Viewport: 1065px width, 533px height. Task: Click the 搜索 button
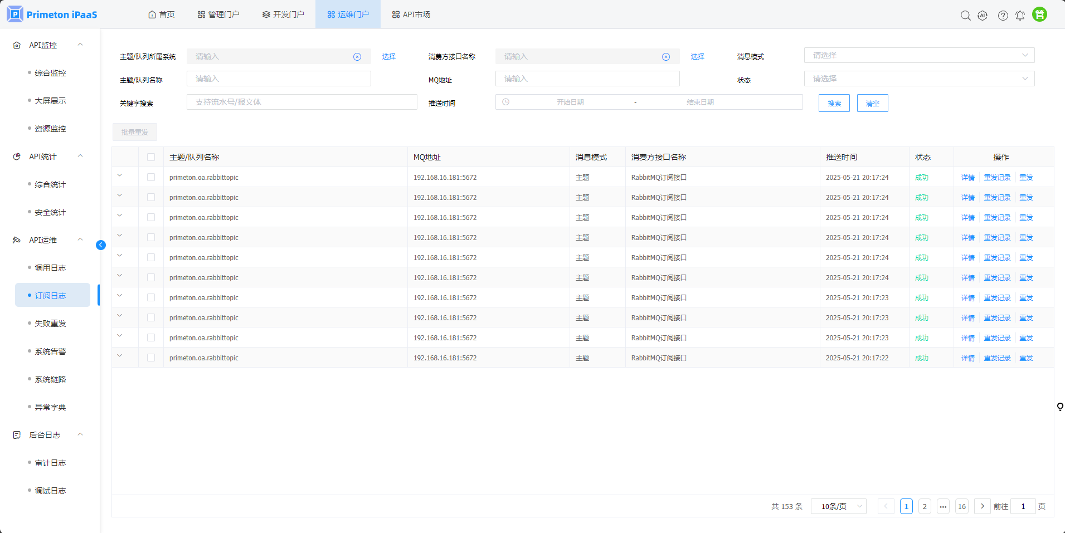[x=834, y=103]
